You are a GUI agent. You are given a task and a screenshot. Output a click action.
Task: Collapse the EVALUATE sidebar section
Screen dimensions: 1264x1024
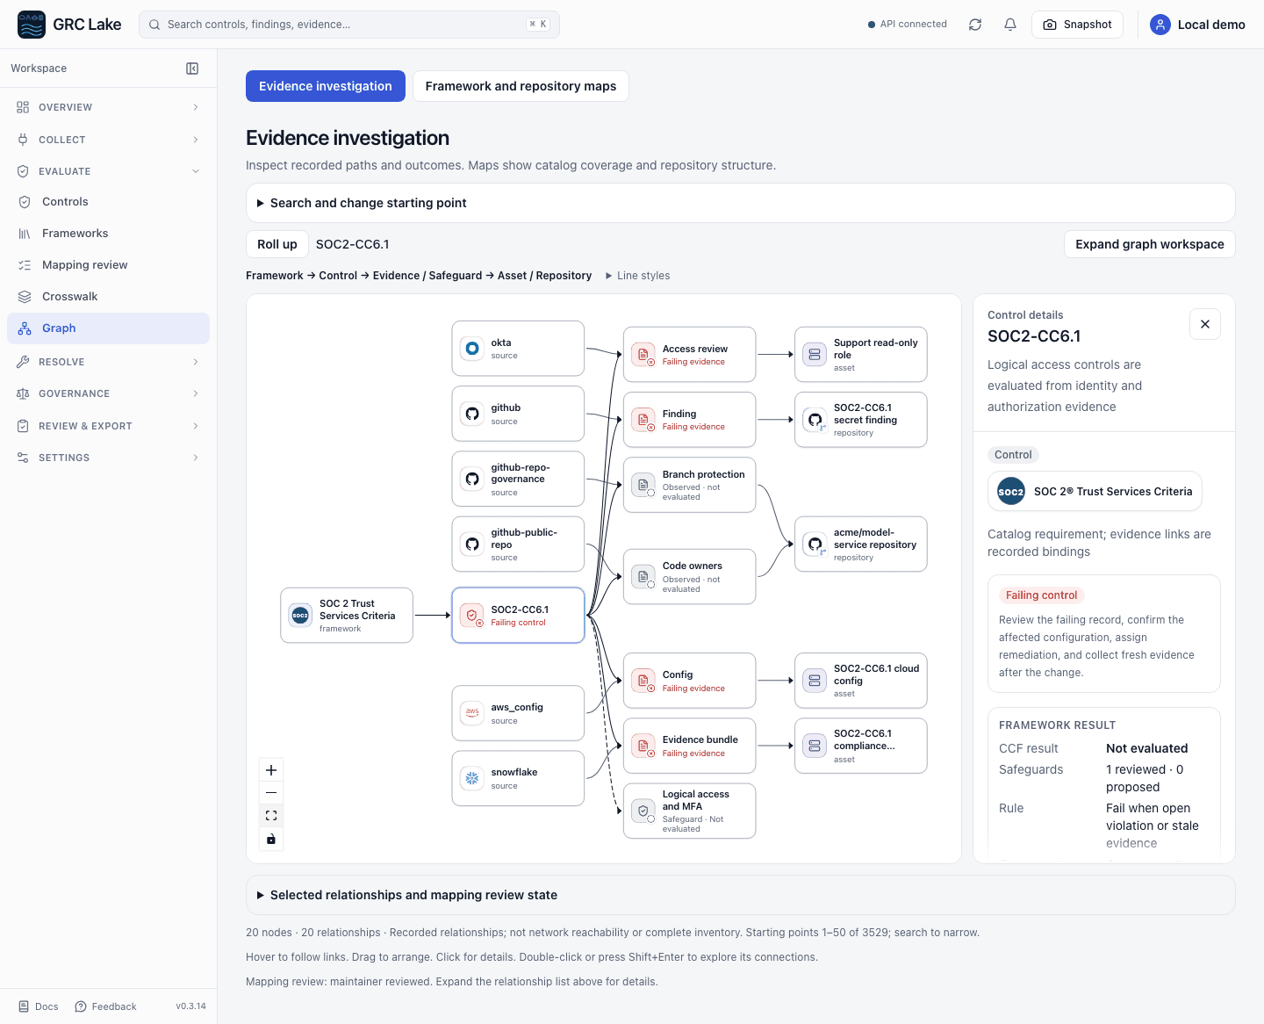[108, 171]
